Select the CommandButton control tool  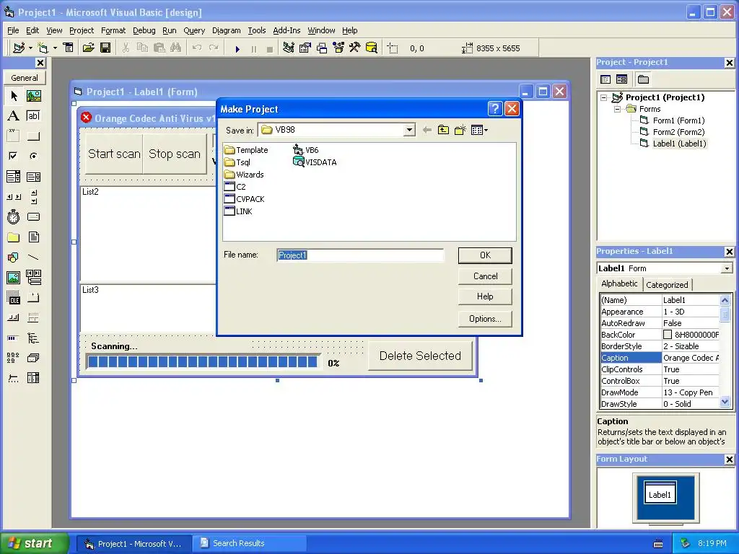(x=33, y=136)
